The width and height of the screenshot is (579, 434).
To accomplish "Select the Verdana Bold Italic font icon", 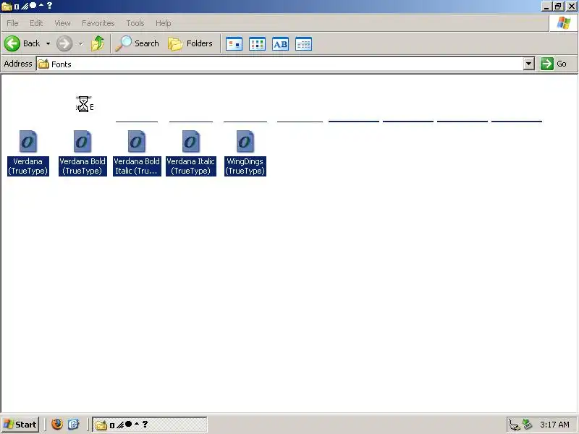I will [137, 141].
